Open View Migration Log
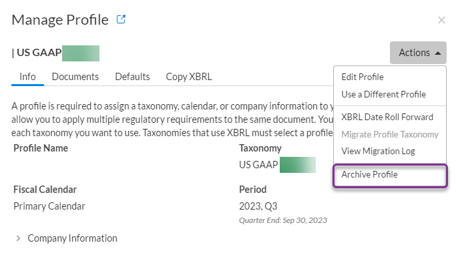The width and height of the screenshot is (458, 257). pyautogui.click(x=378, y=152)
